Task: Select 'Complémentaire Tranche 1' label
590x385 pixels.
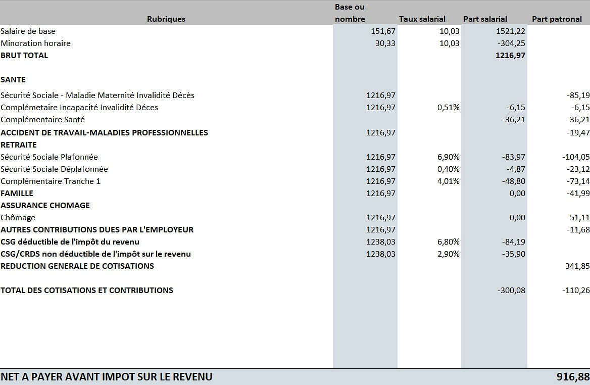Action: click(x=51, y=181)
